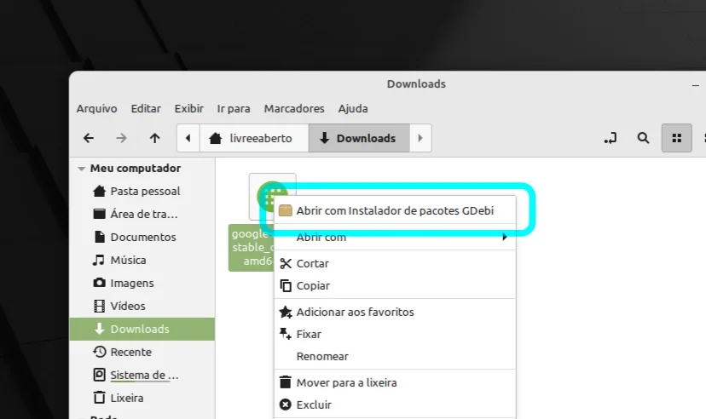Choose Adicionar aos favoritos
Image resolution: width=706 pixels, height=419 pixels.
point(395,312)
